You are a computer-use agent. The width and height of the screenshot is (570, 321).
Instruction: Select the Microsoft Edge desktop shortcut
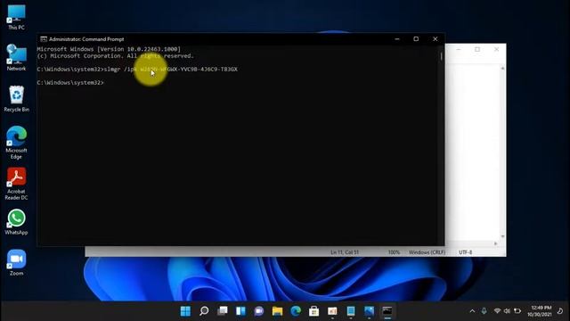(x=16, y=143)
